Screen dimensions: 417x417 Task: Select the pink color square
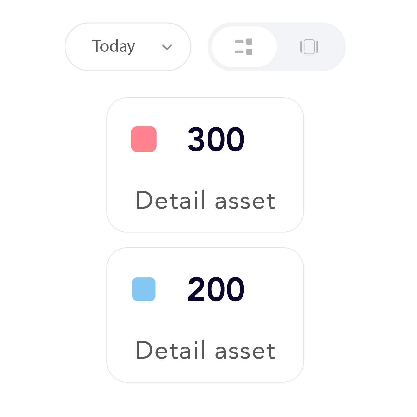(144, 139)
